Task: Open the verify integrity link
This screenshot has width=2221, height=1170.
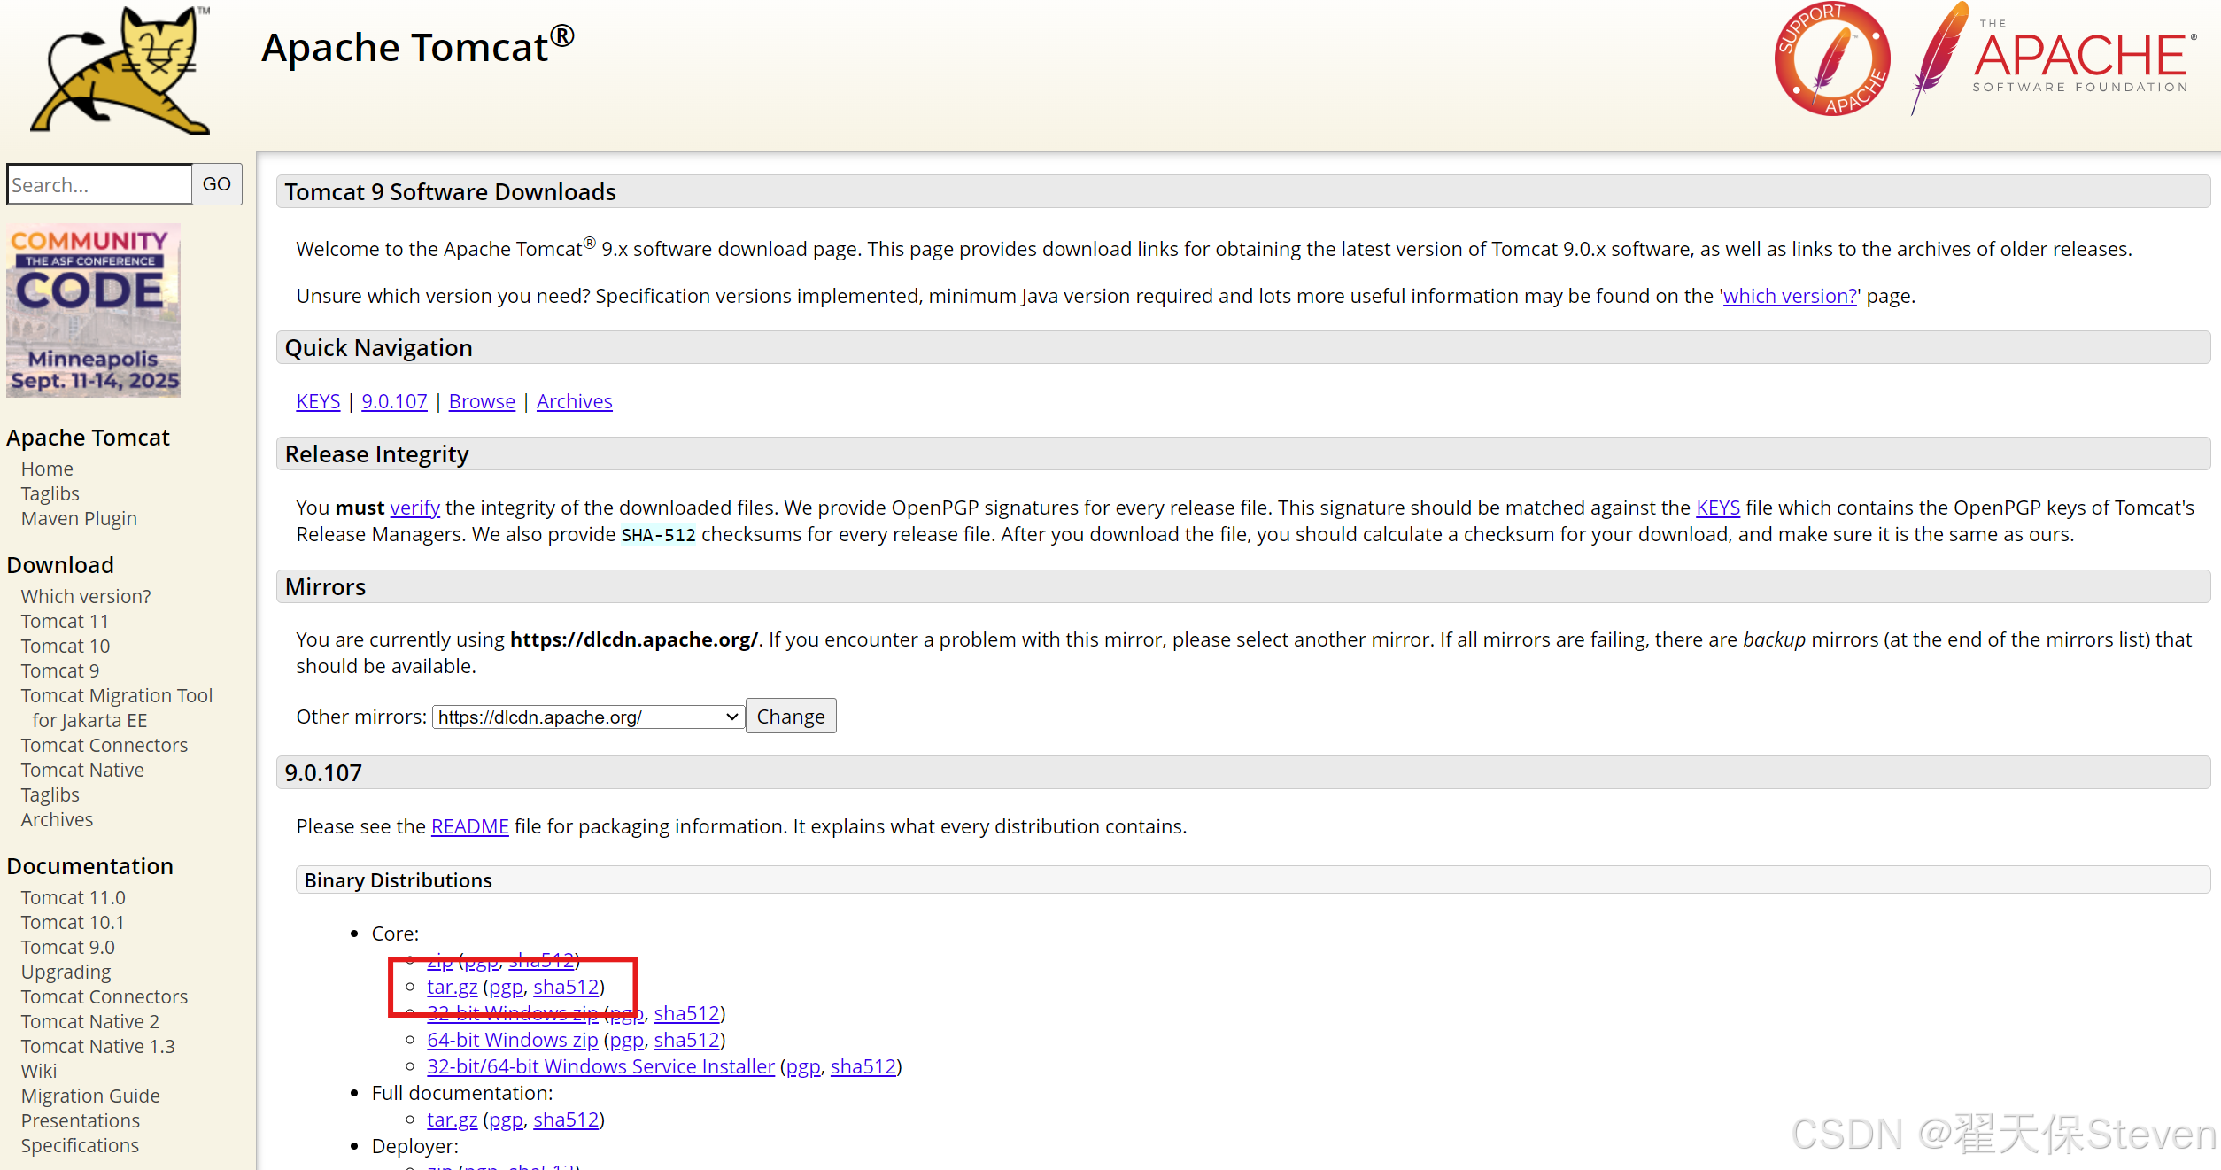Action: click(x=414, y=508)
